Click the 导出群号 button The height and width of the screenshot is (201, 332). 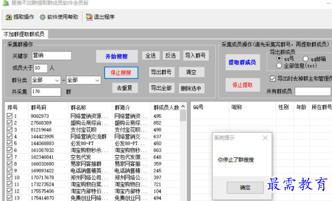162,72
